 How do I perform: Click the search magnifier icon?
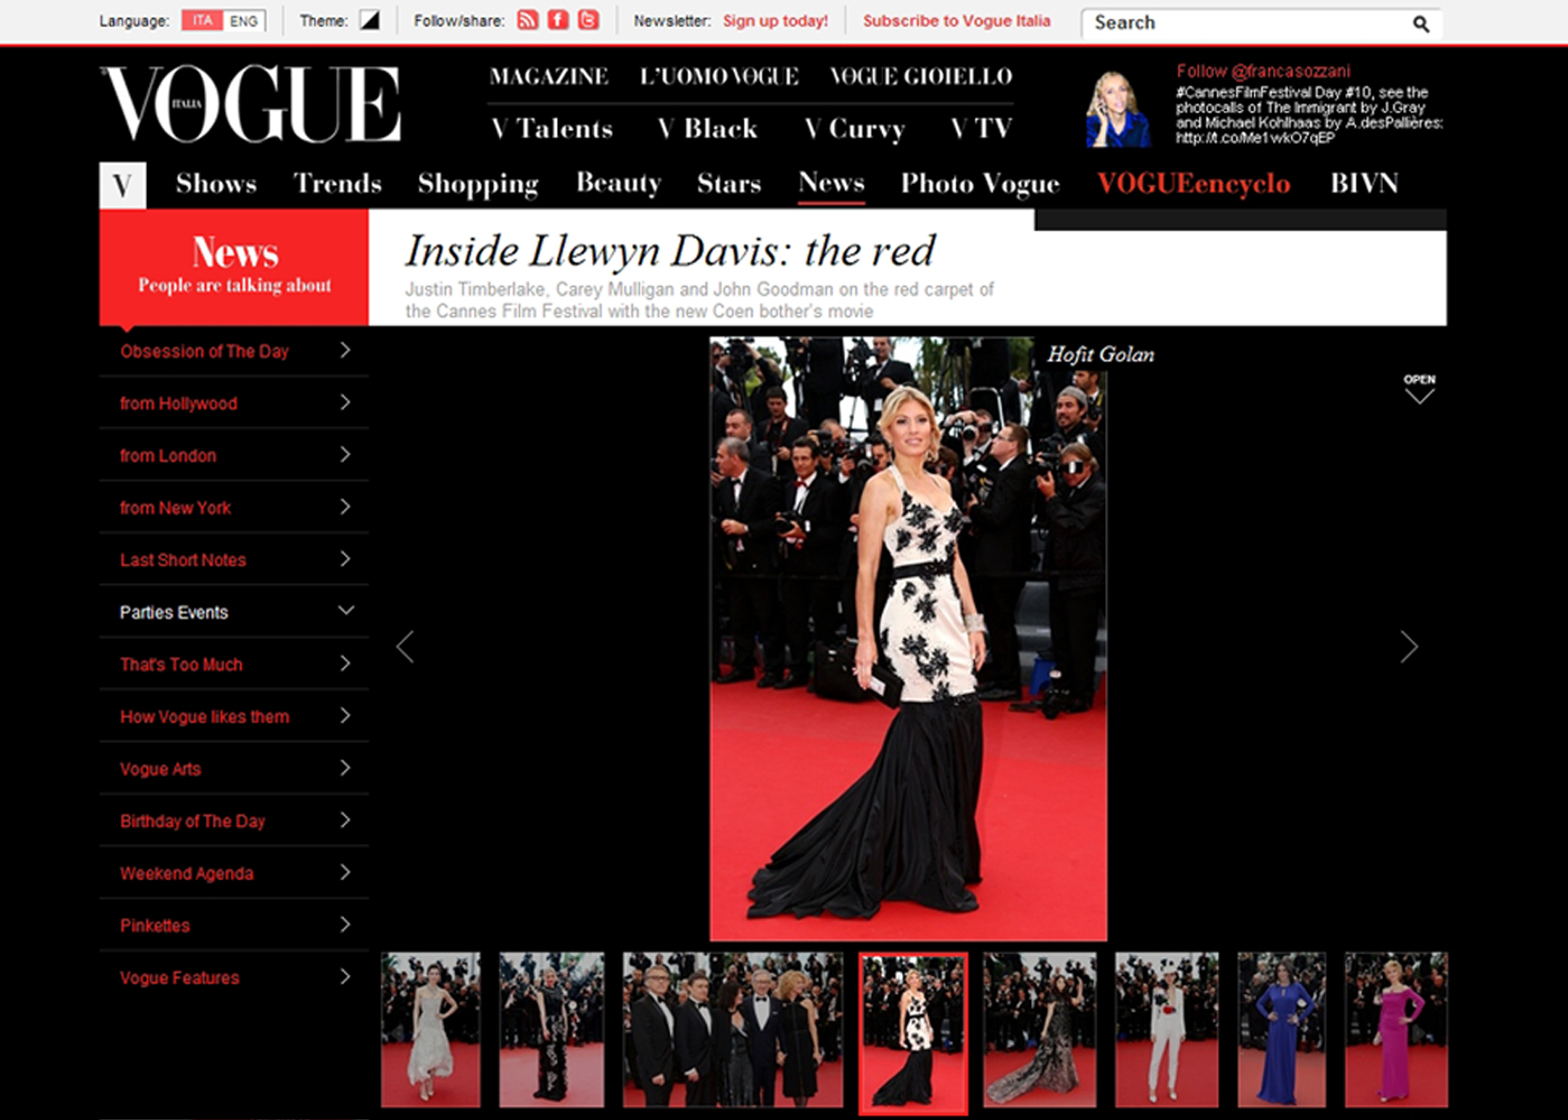[x=1420, y=24]
